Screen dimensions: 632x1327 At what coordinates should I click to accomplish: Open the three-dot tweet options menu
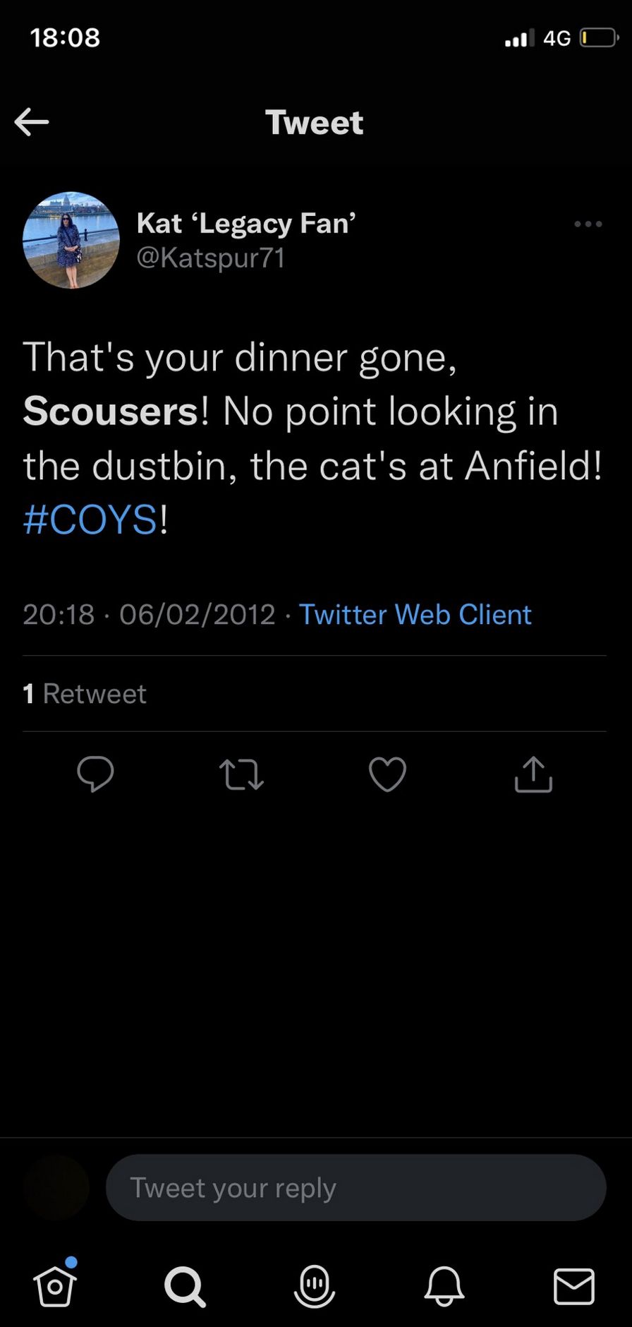coord(588,224)
